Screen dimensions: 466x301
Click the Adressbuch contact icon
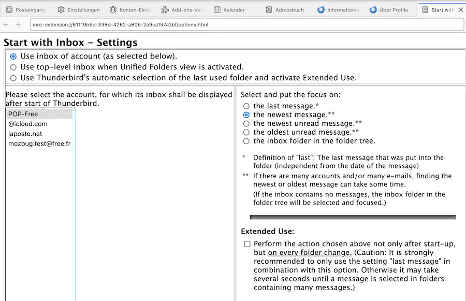[269, 10]
